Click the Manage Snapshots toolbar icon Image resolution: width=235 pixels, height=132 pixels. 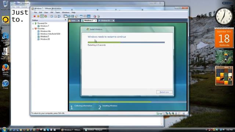[x=59, y=16]
